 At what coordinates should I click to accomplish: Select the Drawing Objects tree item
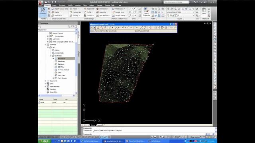[x=63, y=70]
